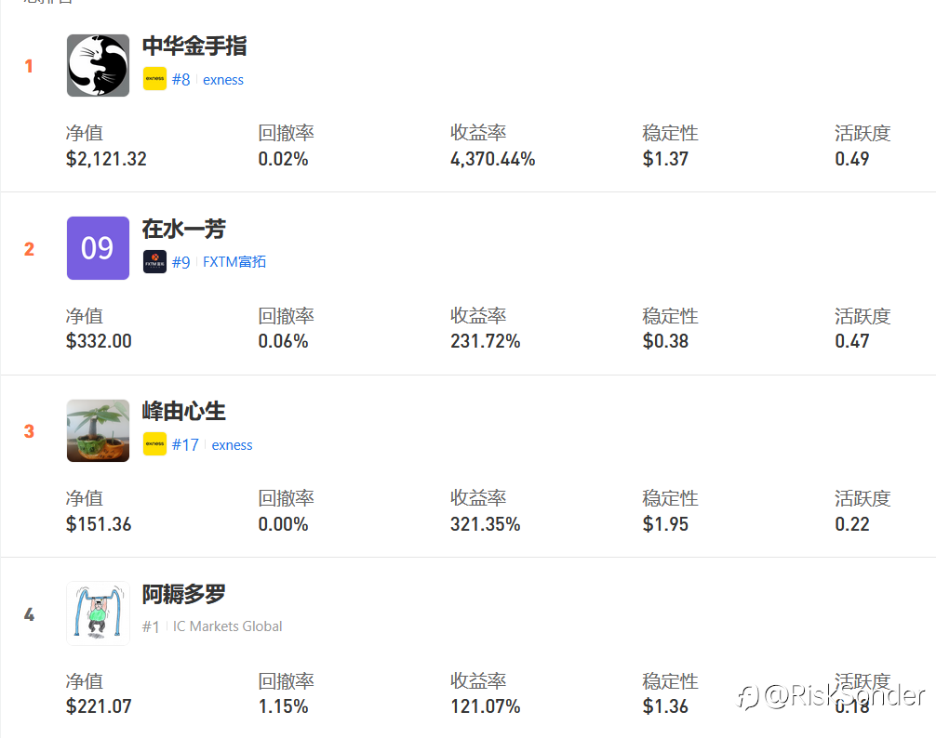The width and height of the screenshot is (936, 738).
Task: Open trader name 阿耨多罗
Action: 184,594
